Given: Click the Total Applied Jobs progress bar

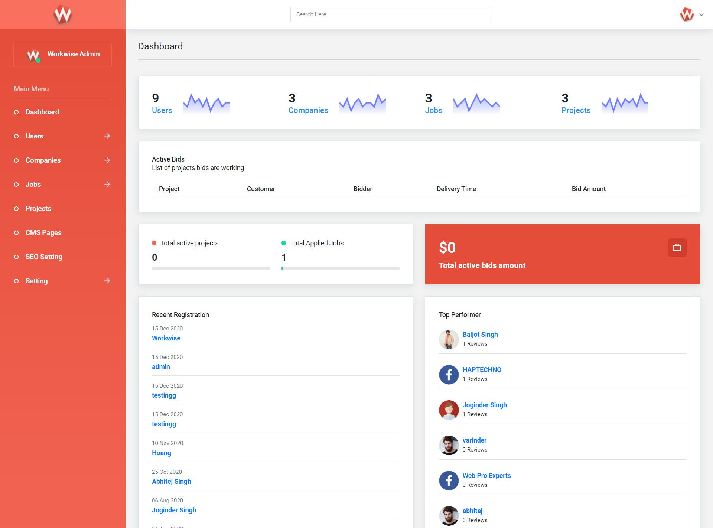Looking at the screenshot, I should [340, 268].
